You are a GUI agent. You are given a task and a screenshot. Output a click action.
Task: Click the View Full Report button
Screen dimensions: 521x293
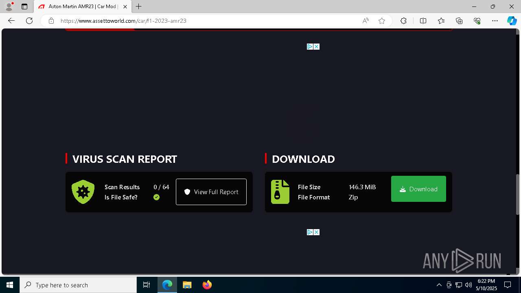point(211,192)
